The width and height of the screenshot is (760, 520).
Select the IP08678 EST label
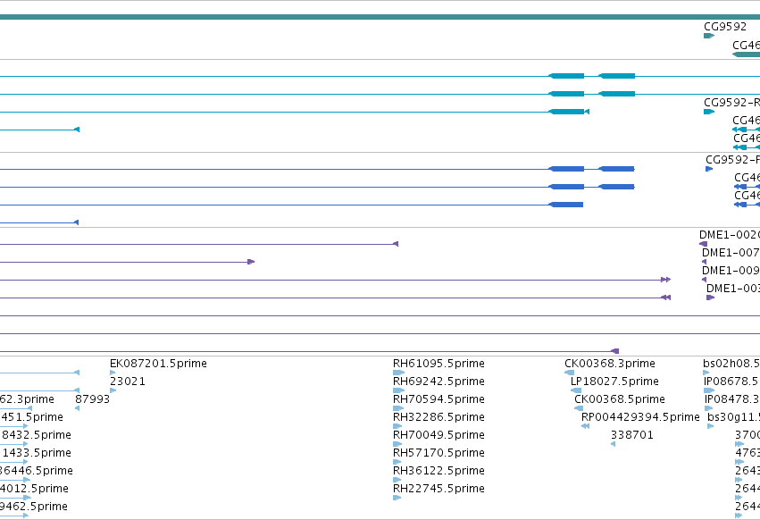point(731,382)
